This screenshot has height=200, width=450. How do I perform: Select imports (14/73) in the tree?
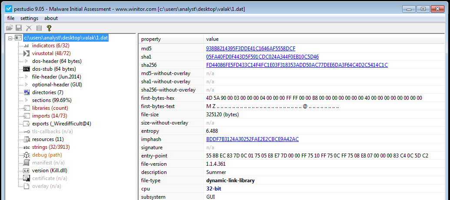tap(50, 116)
